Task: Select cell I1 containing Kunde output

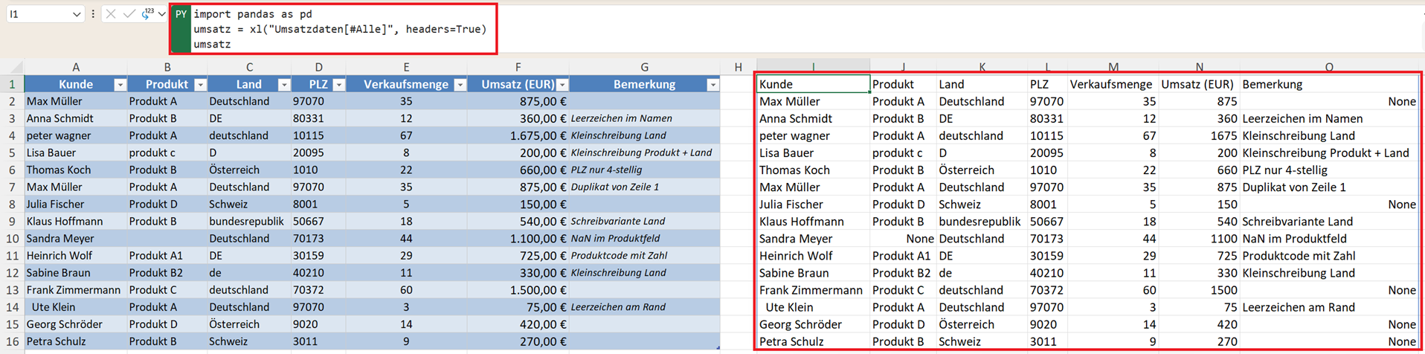Action: 812,84
